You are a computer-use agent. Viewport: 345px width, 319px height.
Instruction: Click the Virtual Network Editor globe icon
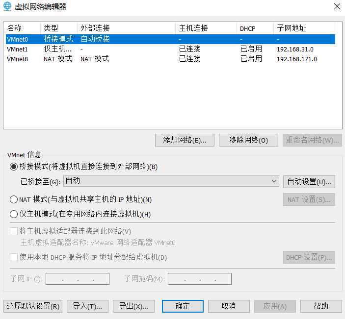(7, 6)
